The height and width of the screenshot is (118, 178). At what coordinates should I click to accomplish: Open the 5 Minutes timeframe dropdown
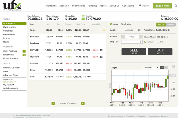pos(151,68)
